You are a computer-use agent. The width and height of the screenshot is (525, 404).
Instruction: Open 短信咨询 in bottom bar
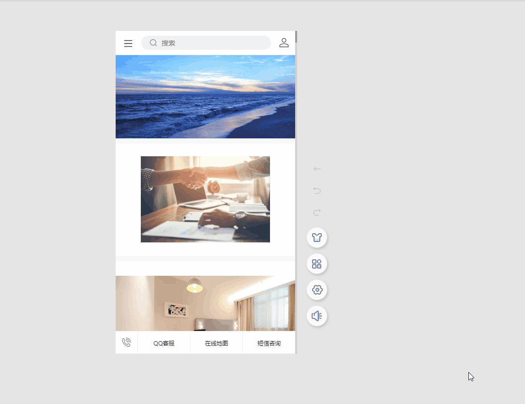(269, 343)
